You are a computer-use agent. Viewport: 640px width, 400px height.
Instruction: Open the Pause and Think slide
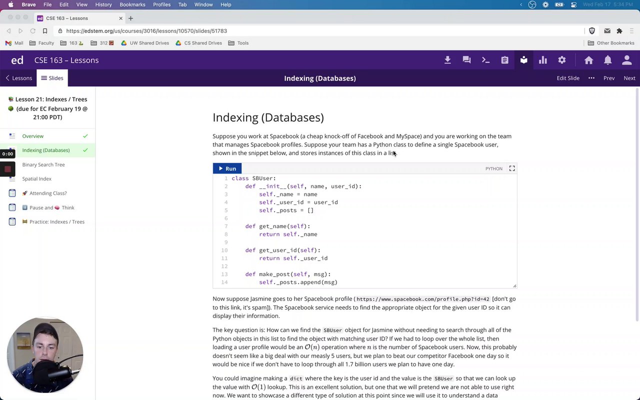point(47,207)
